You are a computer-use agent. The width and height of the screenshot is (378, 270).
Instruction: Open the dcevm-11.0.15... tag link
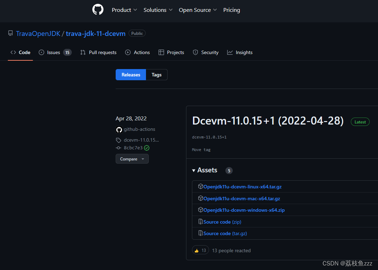[x=141, y=140]
